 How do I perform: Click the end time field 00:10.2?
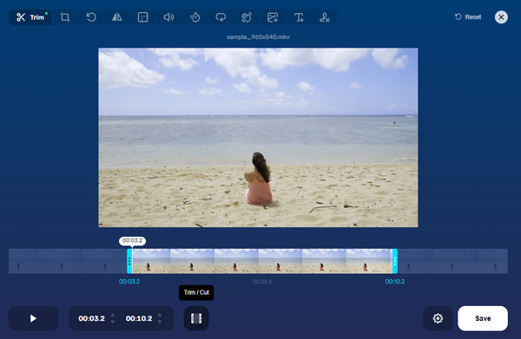coord(139,318)
